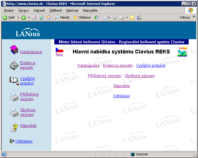Open the Úpravy menu
The image size is (198, 158).
click(x=23, y=10)
